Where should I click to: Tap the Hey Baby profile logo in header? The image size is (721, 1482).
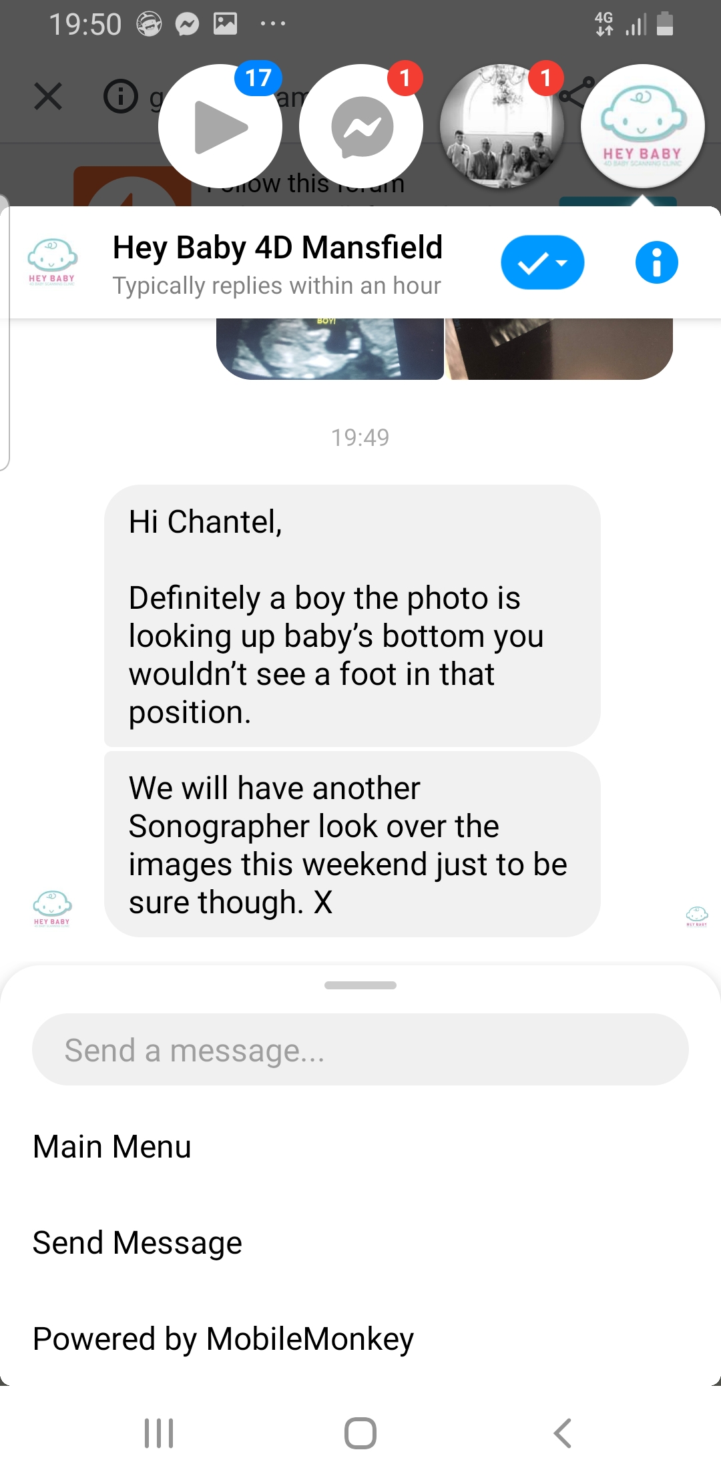coord(52,262)
